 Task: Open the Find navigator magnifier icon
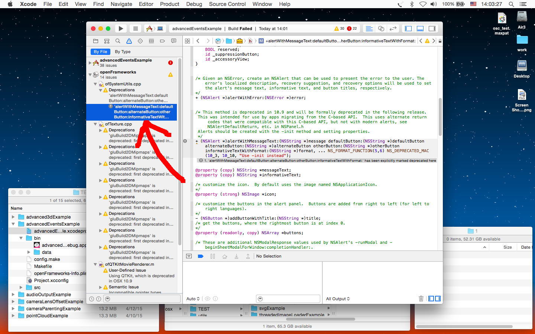pyautogui.click(x=118, y=41)
